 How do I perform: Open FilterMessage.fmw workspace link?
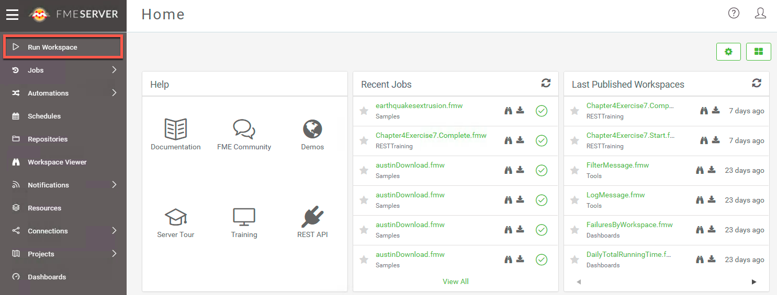pyautogui.click(x=617, y=165)
